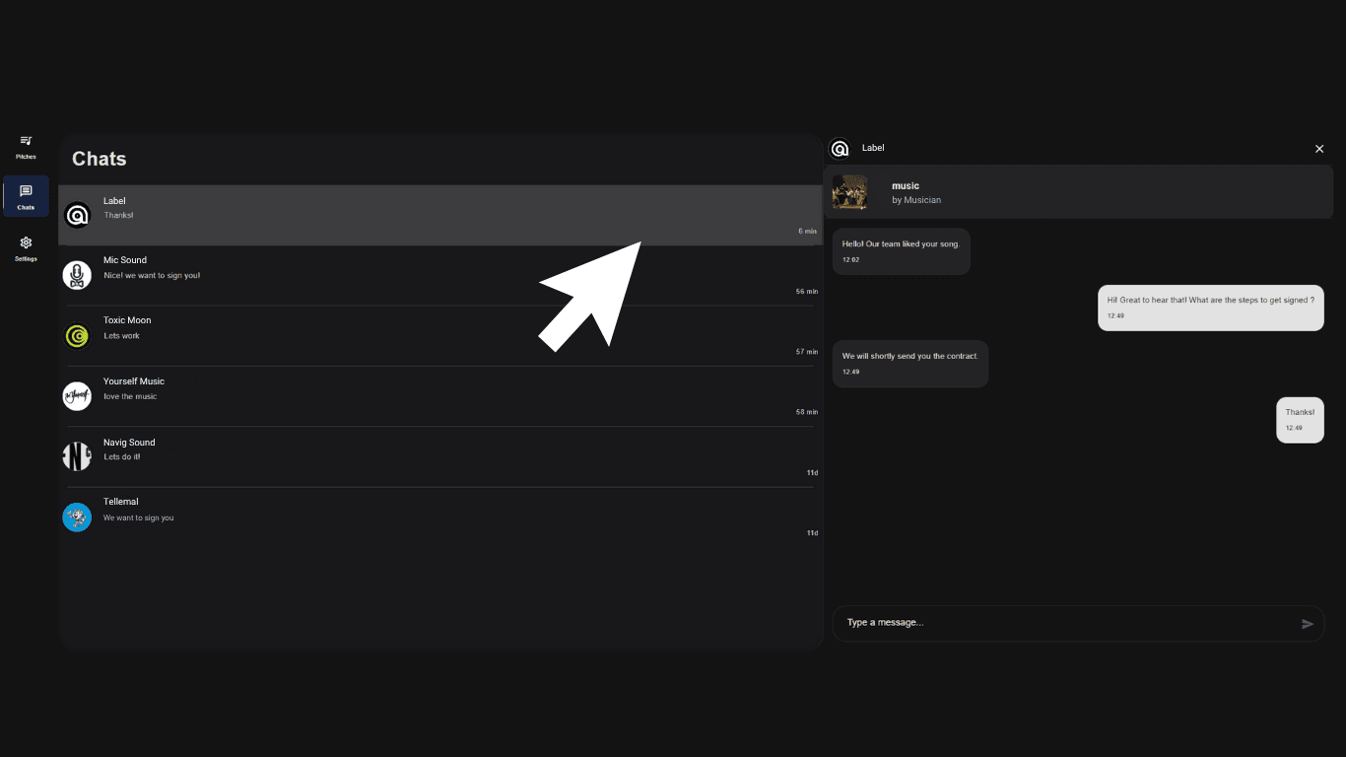Click the music song title link
This screenshot has width=1346, height=757.
pyautogui.click(x=906, y=186)
